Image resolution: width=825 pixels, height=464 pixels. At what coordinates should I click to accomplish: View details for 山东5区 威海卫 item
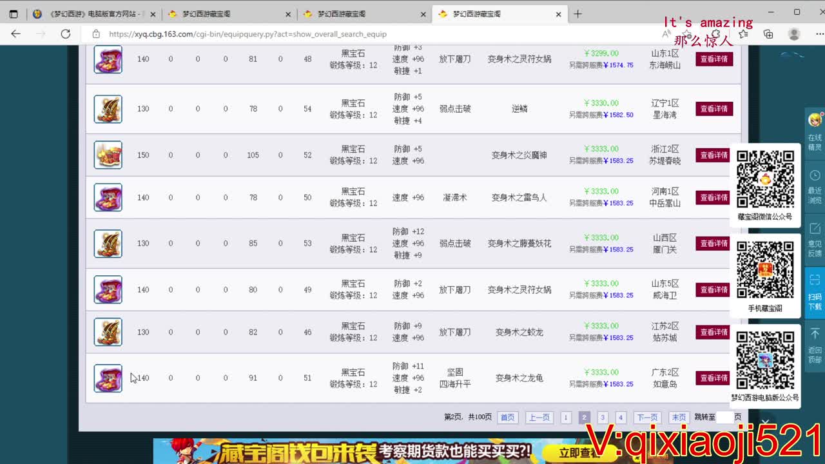[x=714, y=289]
